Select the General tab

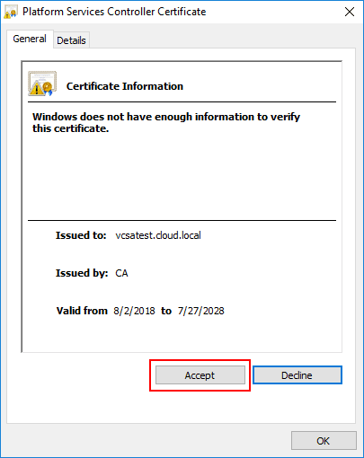pos(30,39)
